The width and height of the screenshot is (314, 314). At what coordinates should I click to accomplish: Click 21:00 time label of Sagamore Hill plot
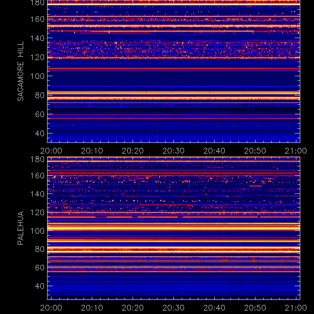(296, 151)
